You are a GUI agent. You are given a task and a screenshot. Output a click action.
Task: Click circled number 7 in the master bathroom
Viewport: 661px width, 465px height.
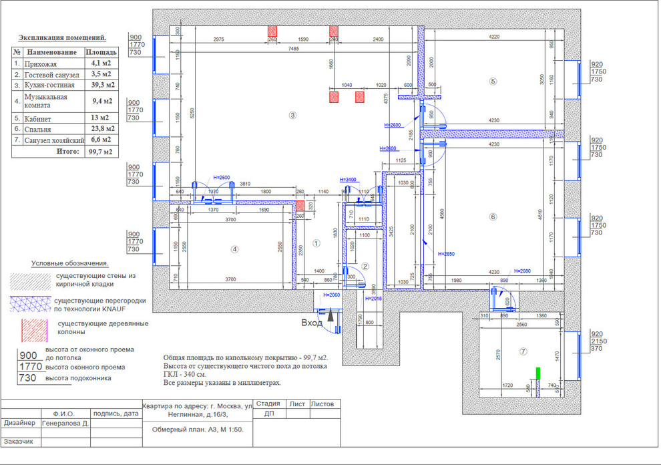point(523,351)
